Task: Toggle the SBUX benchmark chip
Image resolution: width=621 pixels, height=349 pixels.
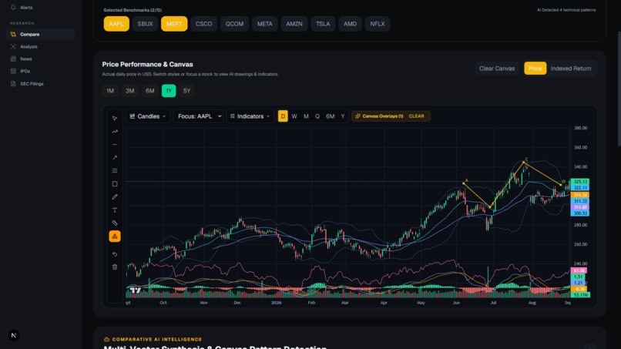Action: (145, 24)
